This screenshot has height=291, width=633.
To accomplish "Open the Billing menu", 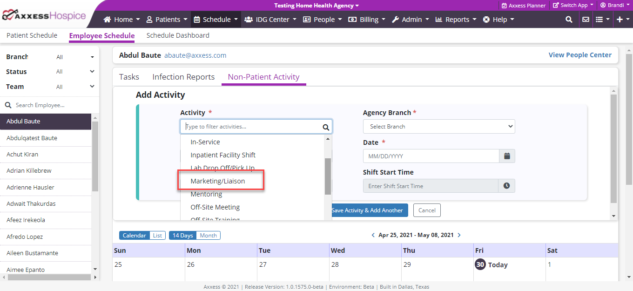I will coord(368,20).
